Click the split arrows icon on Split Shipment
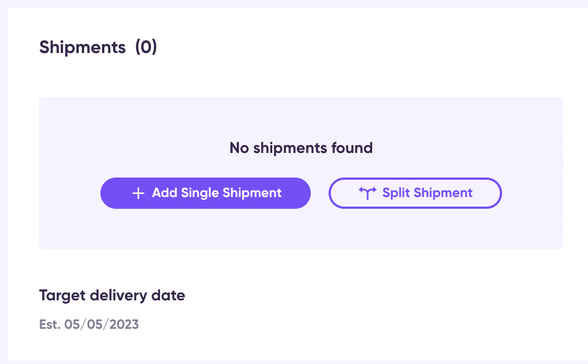 [368, 193]
